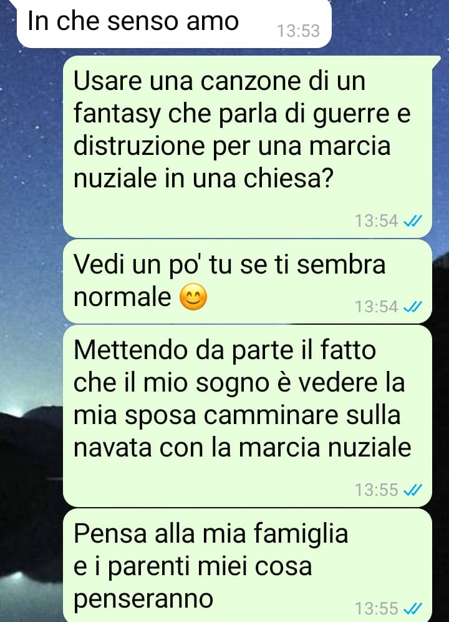Click the word 'fantasy' in the first sent message
This screenshot has width=449, height=622.
tap(117, 115)
